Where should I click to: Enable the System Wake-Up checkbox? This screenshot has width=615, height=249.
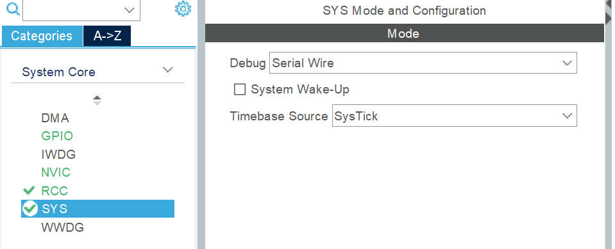click(240, 90)
